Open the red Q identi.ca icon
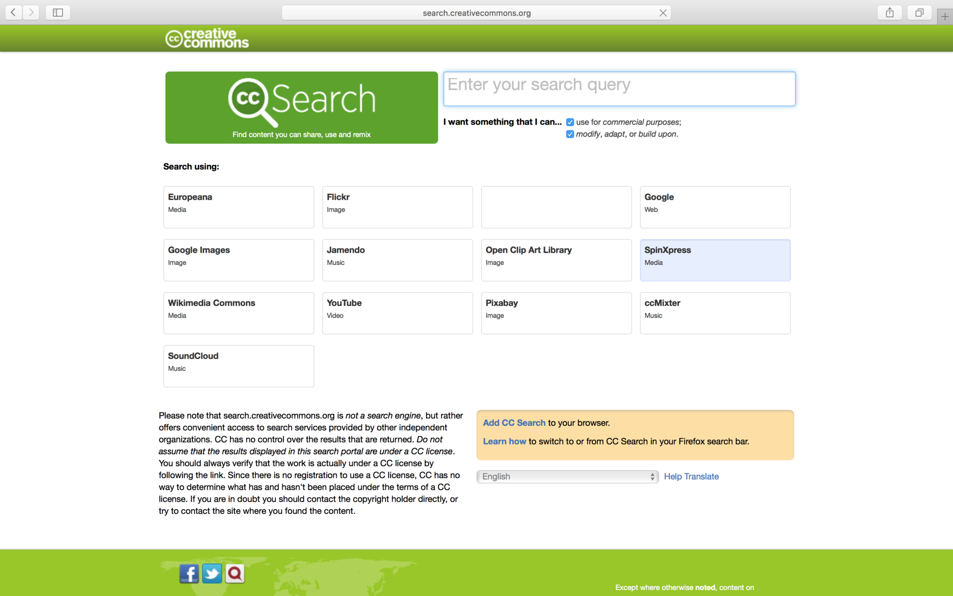This screenshot has height=596, width=953. tap(235, 574)
